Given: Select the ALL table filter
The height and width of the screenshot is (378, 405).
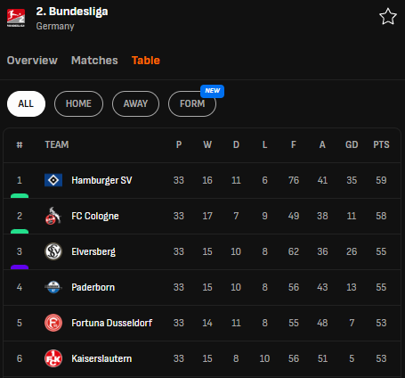Looking at the screenshot, I should 26,103.
